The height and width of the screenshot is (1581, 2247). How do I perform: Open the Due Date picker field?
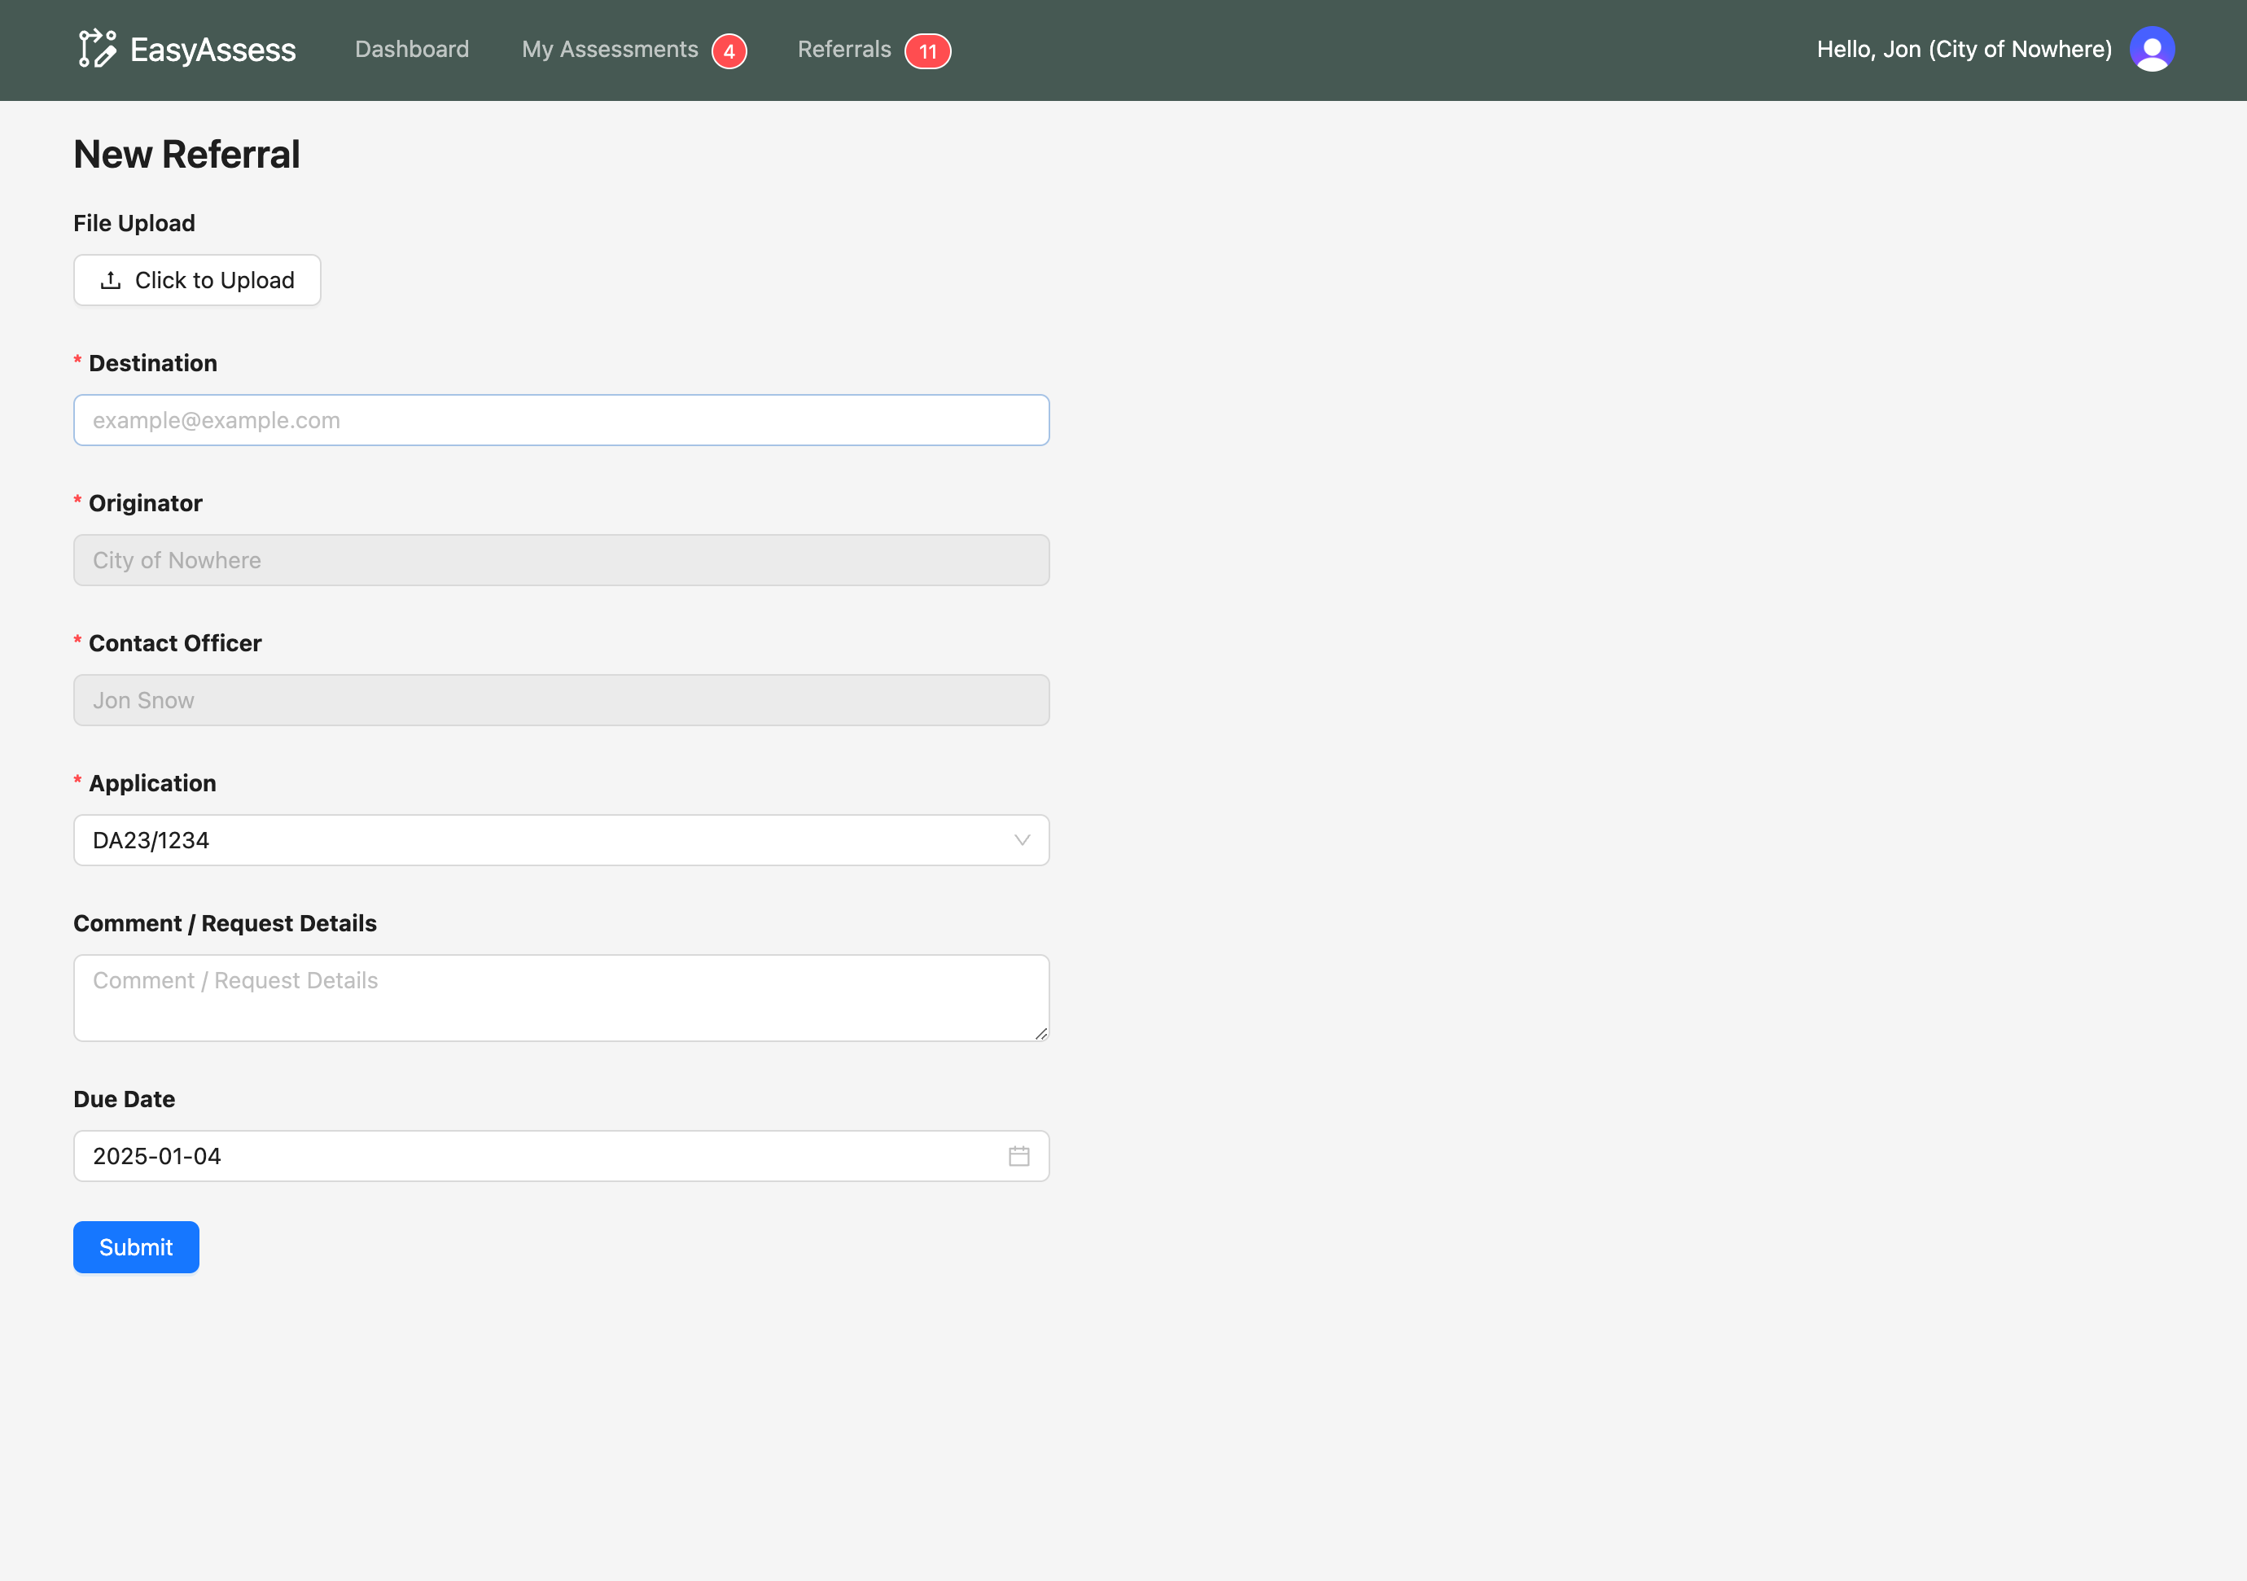538,1156
